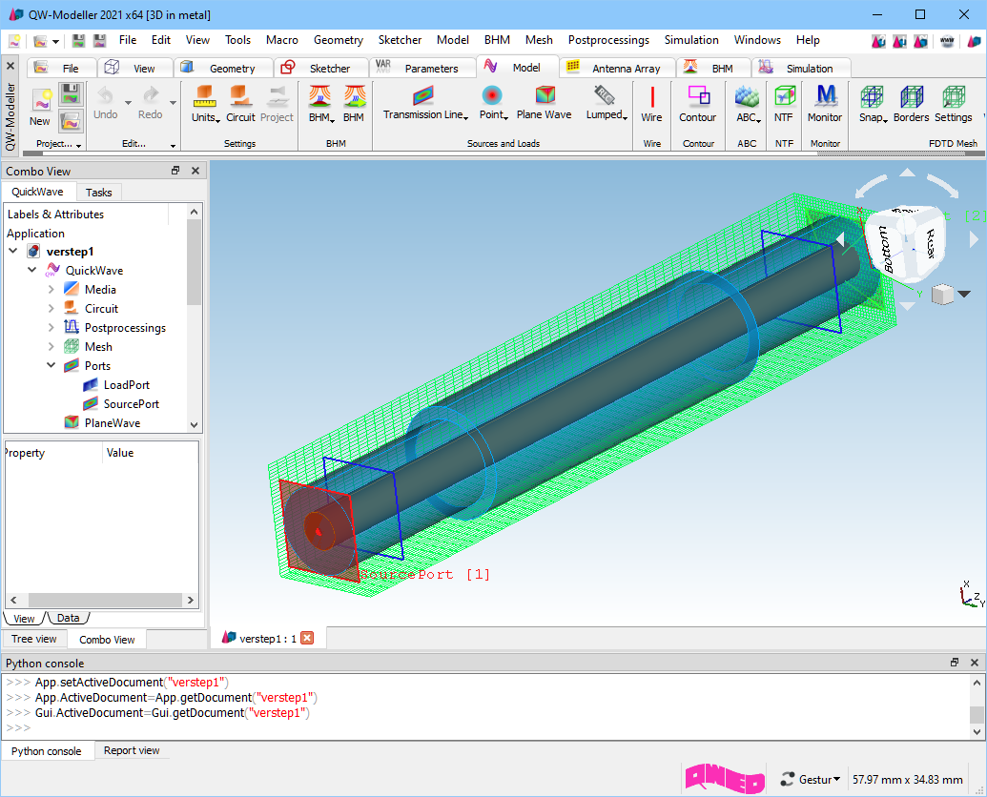Click the save project icon in ribbon

(x=72, y=94)
